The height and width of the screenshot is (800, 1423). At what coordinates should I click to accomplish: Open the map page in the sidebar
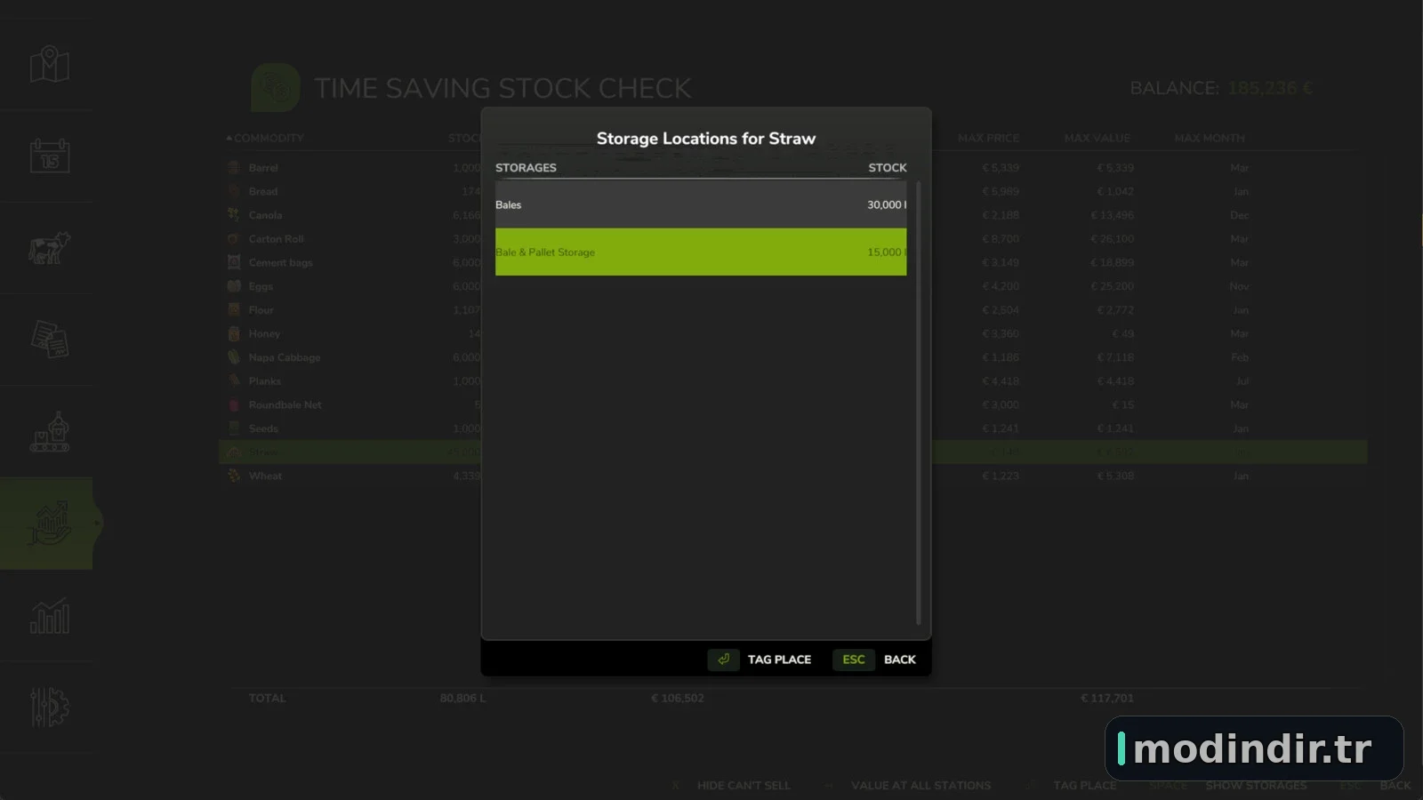(x=50, y=65)
